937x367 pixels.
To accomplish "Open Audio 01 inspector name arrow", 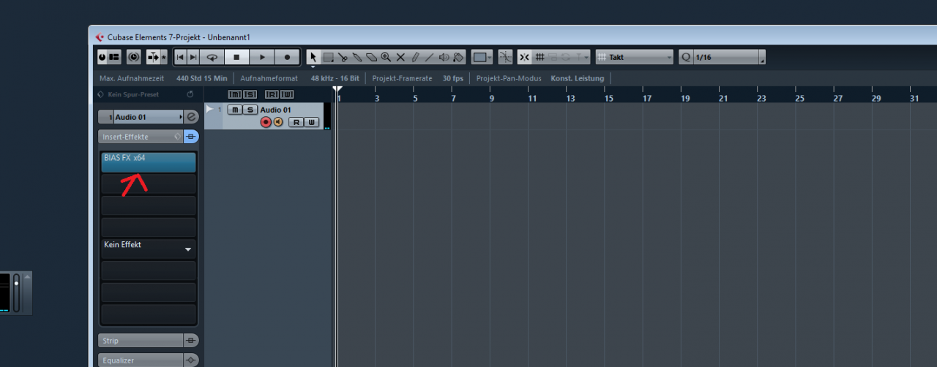I will point(181,117).
